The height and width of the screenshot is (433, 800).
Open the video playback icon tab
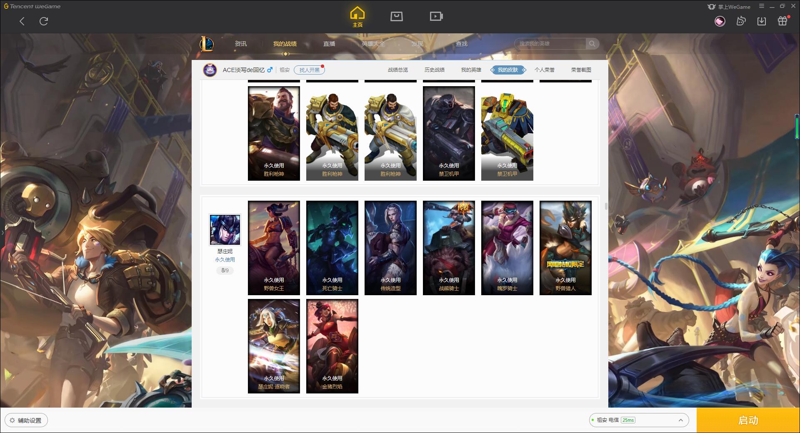pos(436,16)
